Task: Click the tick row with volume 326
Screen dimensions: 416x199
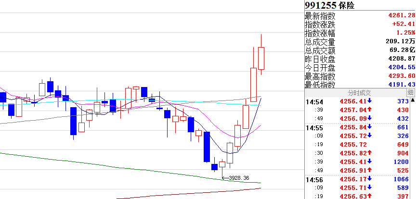Action: 357,136
